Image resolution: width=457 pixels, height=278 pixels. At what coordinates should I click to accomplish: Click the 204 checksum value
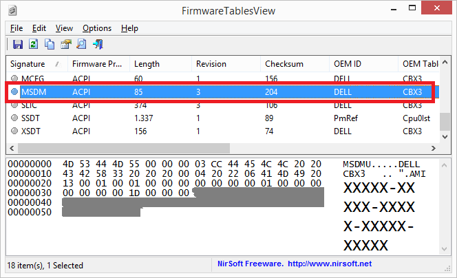(x=271, y=92)
